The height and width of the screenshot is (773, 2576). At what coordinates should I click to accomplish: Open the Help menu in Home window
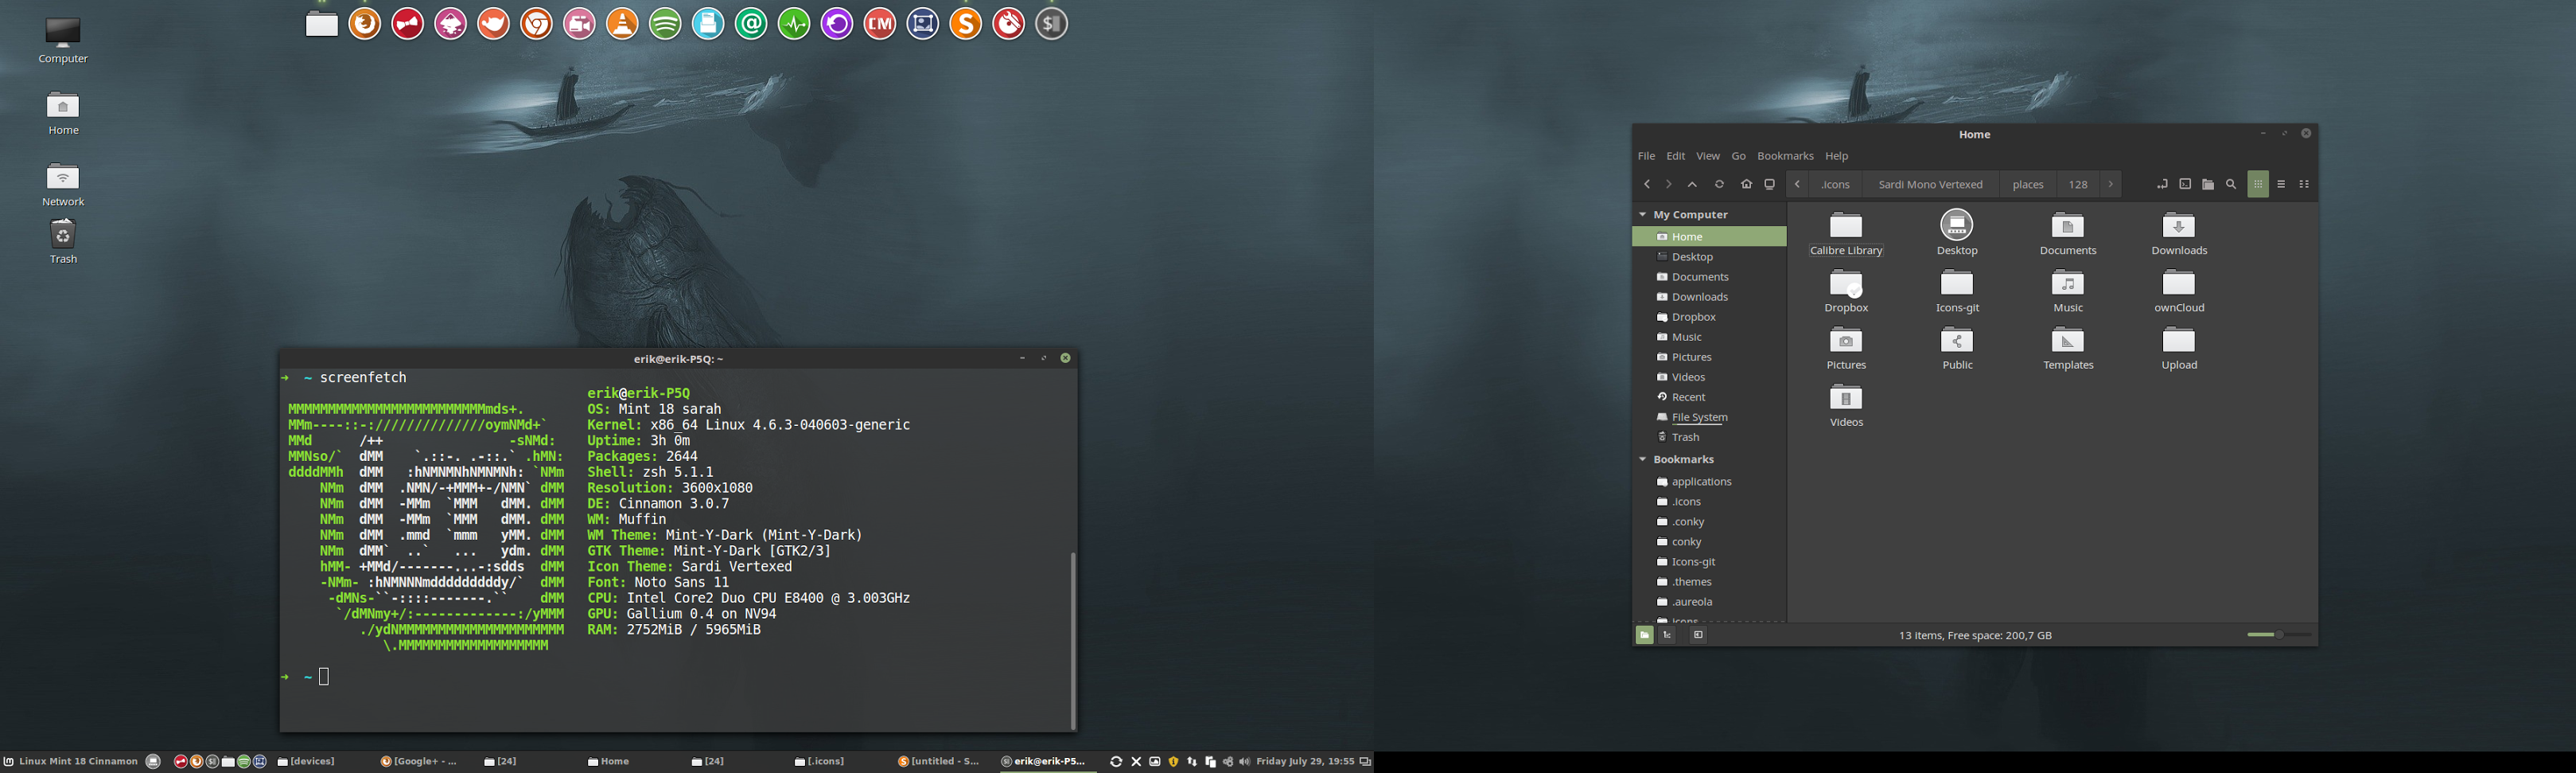tap(1837, 156)
